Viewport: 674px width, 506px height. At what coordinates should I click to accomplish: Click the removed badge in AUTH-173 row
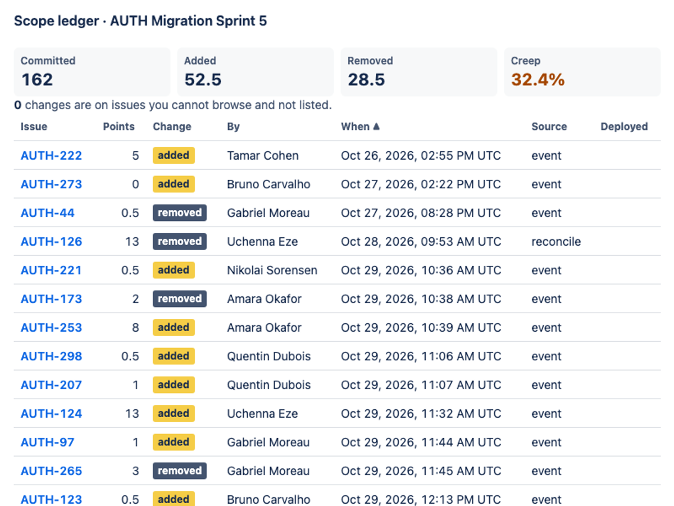[x=180, y=299]
